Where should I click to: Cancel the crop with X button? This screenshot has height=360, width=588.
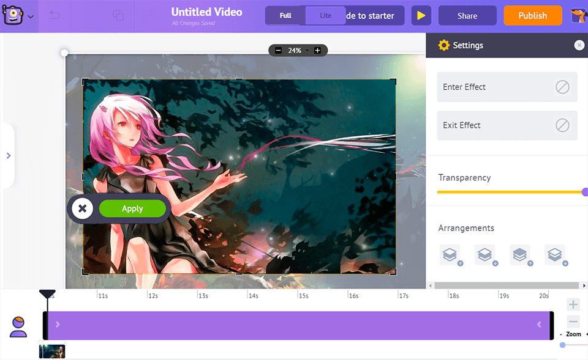coord(83,209)
